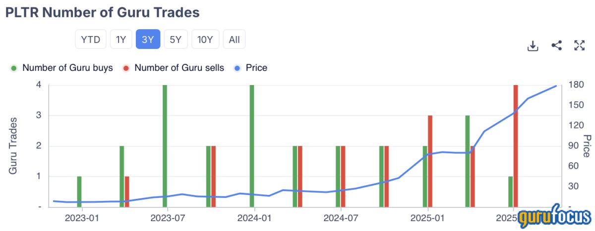
Task: Toggle the Price line series
Action: point(256,68)
